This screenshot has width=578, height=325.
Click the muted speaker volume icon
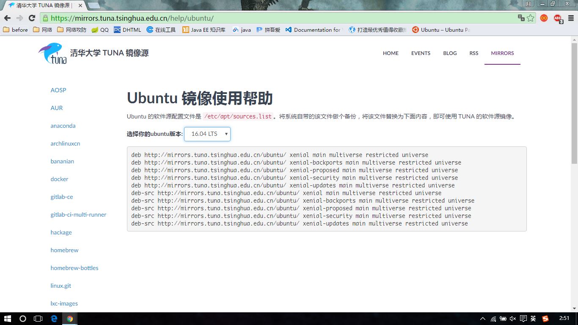point(513,319)
